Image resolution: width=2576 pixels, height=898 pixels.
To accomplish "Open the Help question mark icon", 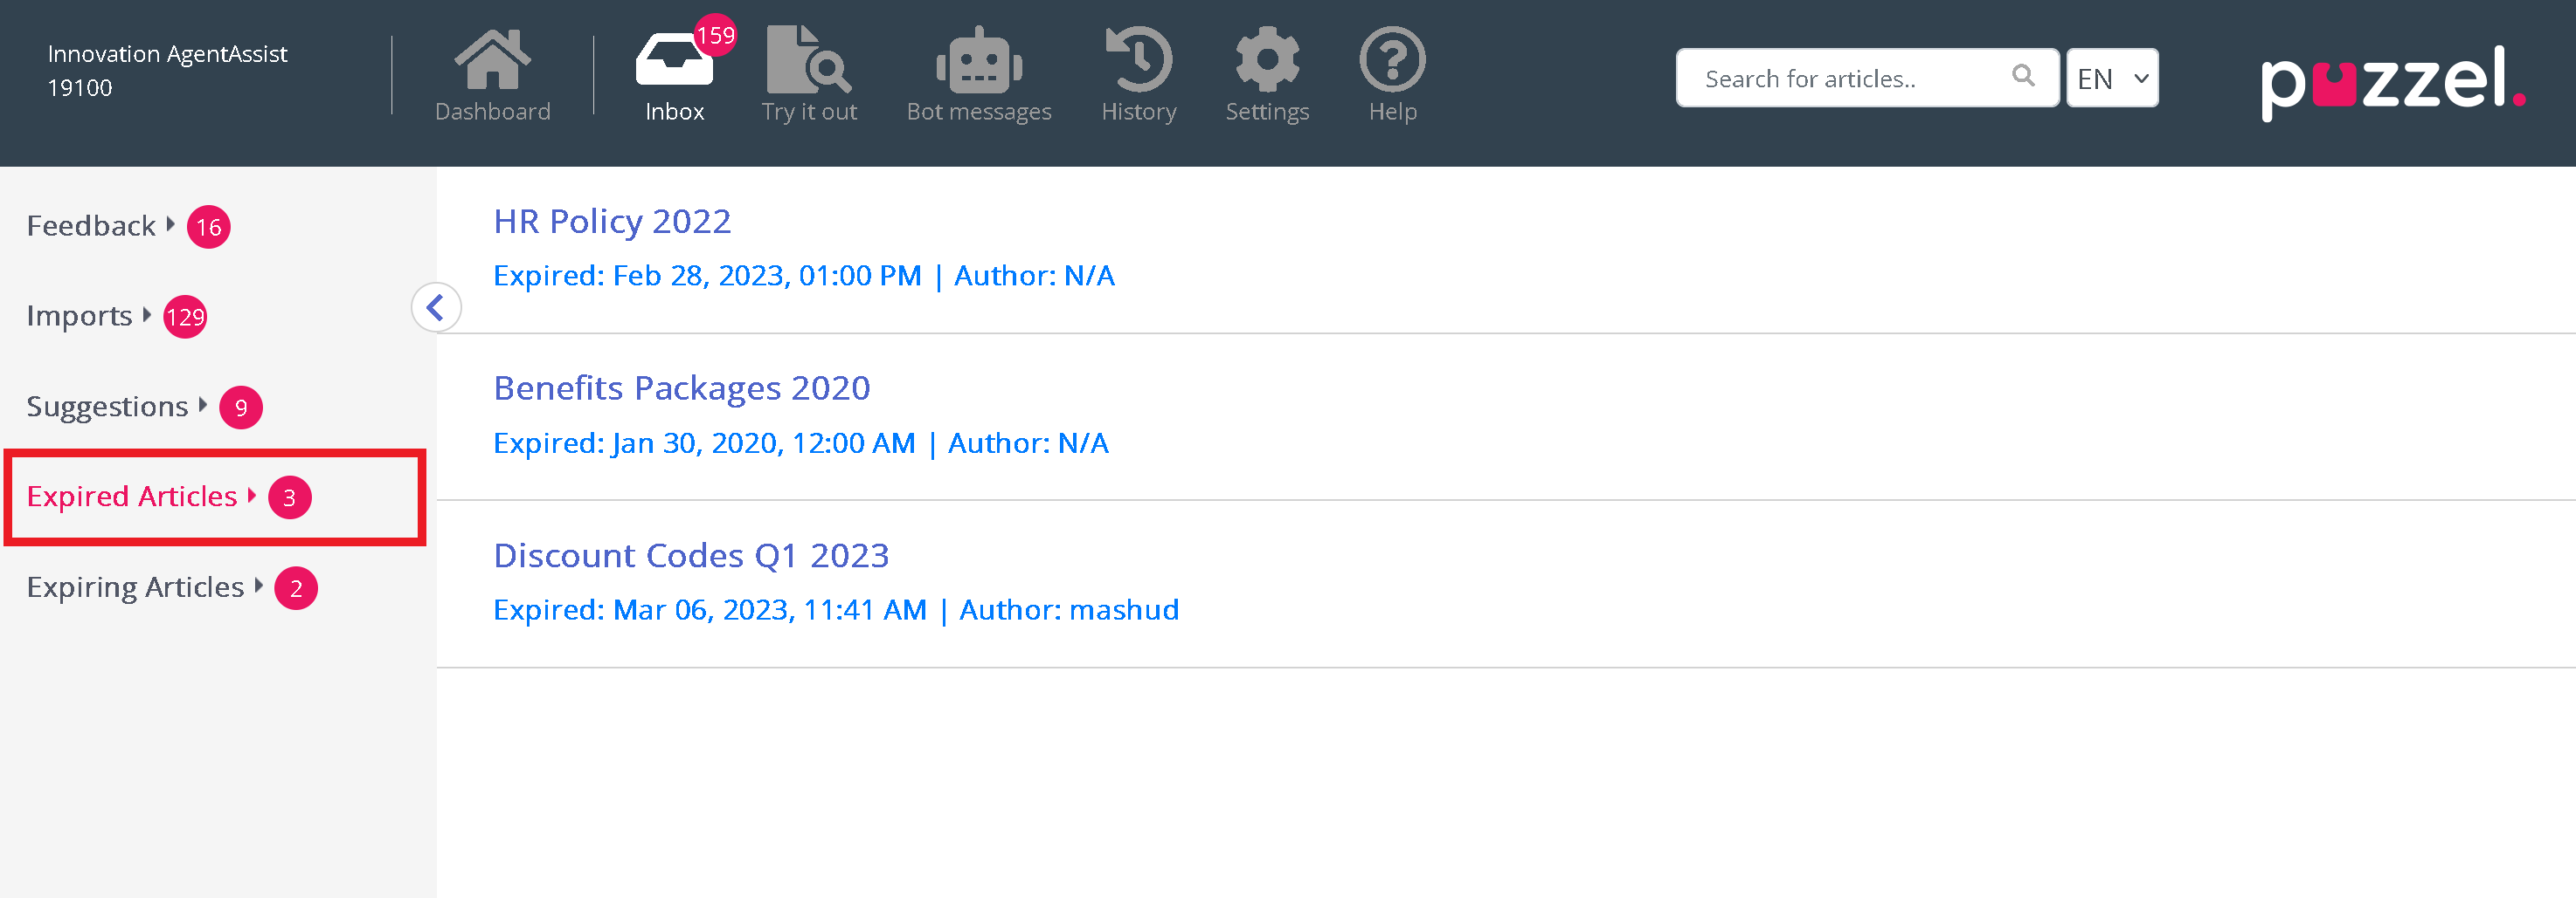I will tap(1392, 61).
